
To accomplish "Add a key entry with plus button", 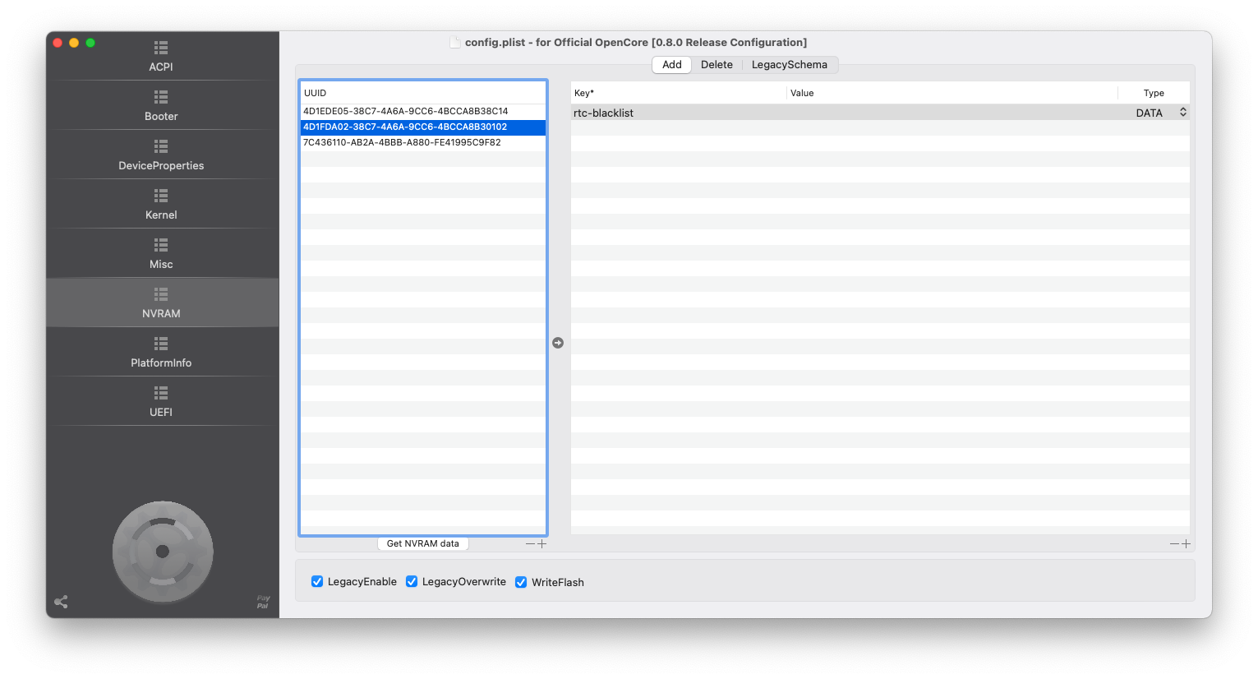I will click(1187, 543).
